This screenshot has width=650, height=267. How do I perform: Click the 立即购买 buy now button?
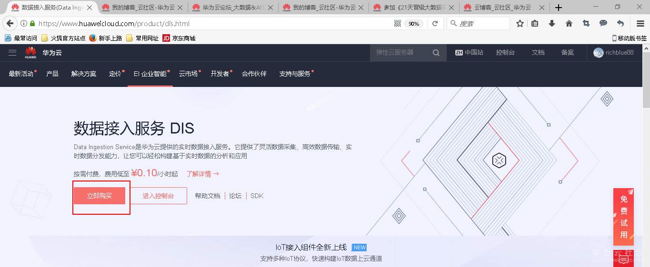(100, 196)
